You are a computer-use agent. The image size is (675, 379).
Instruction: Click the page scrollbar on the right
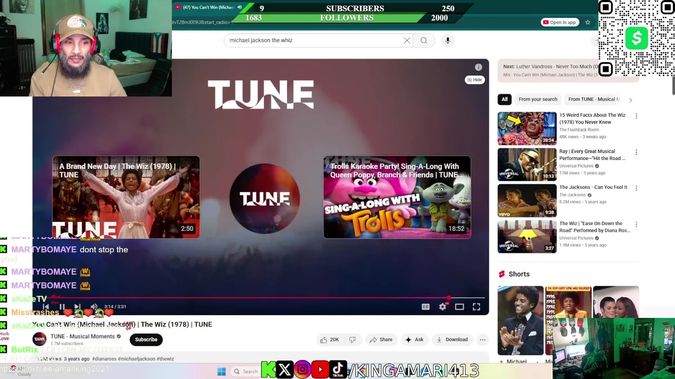coord(673,85)
